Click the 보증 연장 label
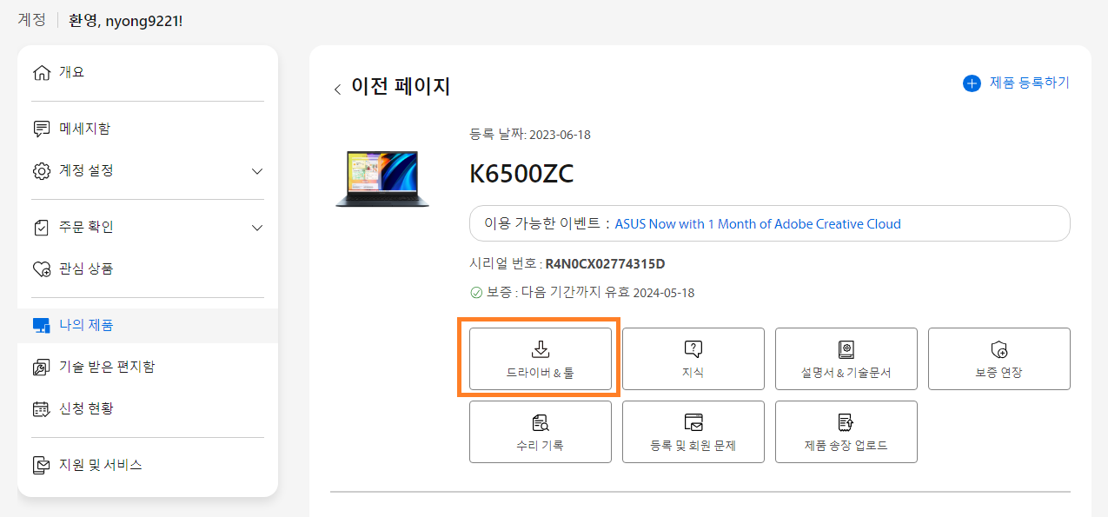The image size is (1108, 517). (x=999, y=373)
